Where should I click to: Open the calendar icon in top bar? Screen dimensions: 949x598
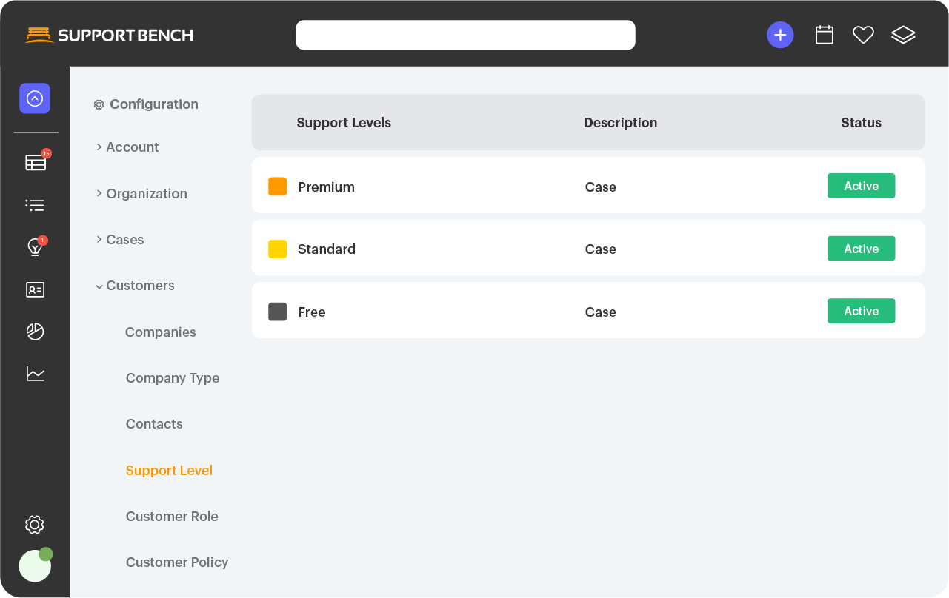coord(824,35)
